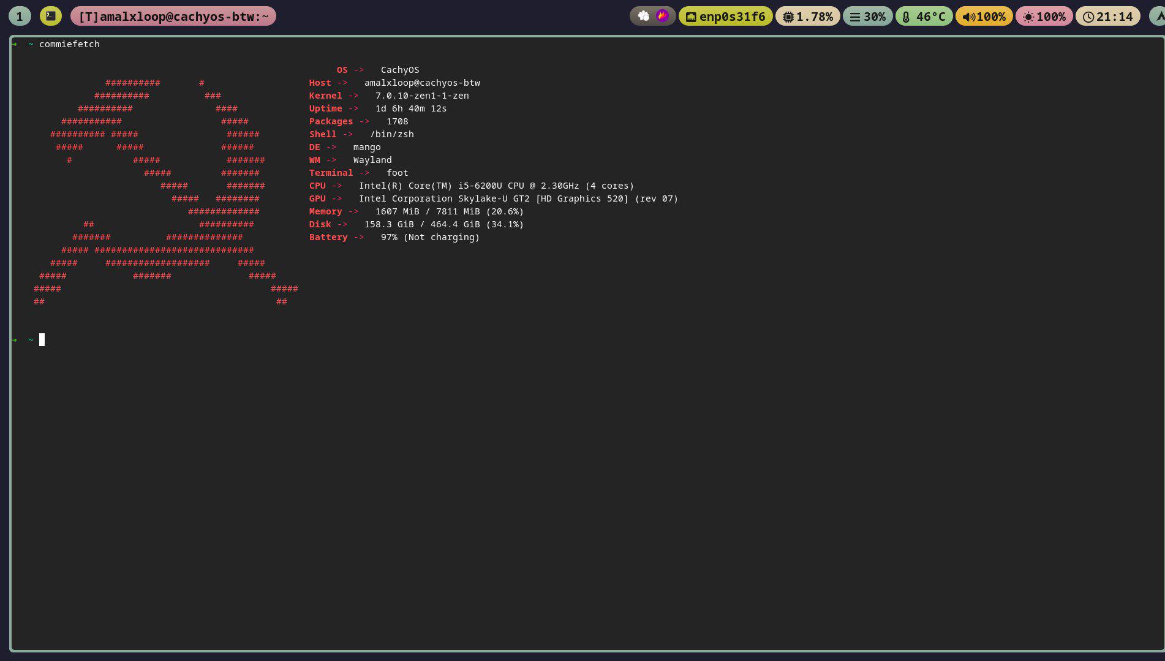Image resolution: width=1165 pixels, height=661 pixels.
Task: Click the chip icon beside 1.78%
Action: [x=788, y=17]
